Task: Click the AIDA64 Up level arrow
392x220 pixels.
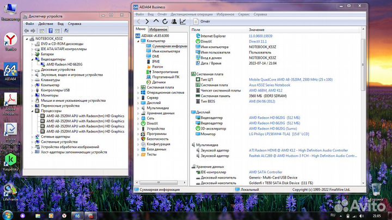Action: coord(156,21)
